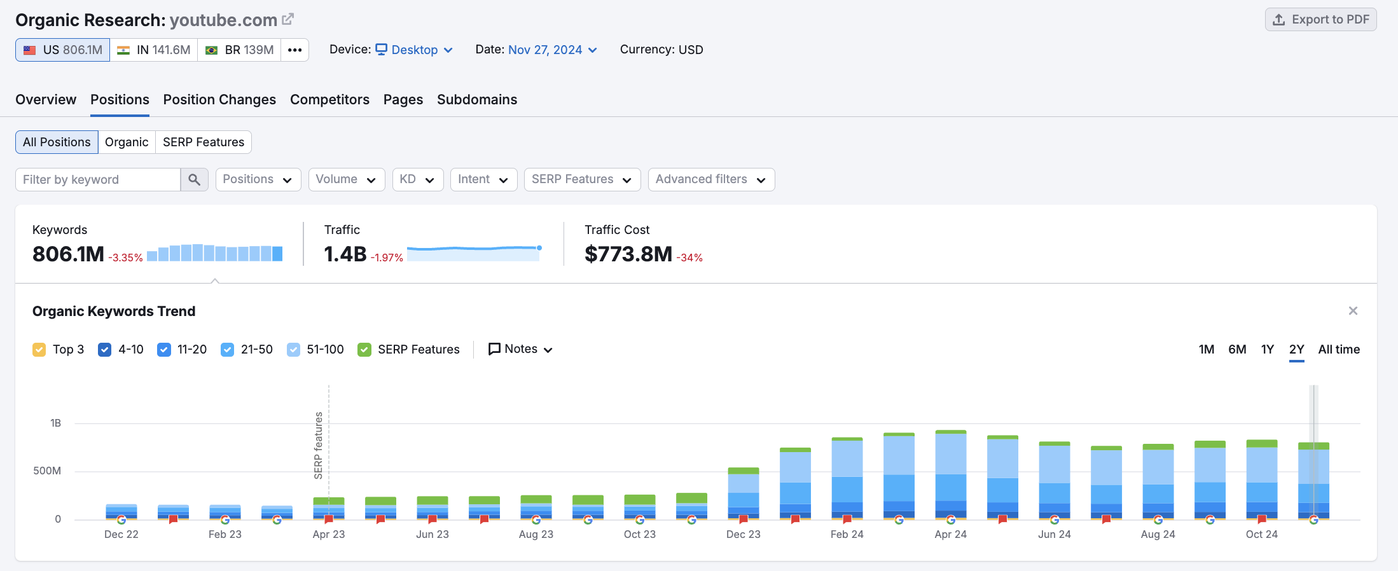Click Google update marker under Aug 23
This screenshot has width=1398, height=571.
536,519
